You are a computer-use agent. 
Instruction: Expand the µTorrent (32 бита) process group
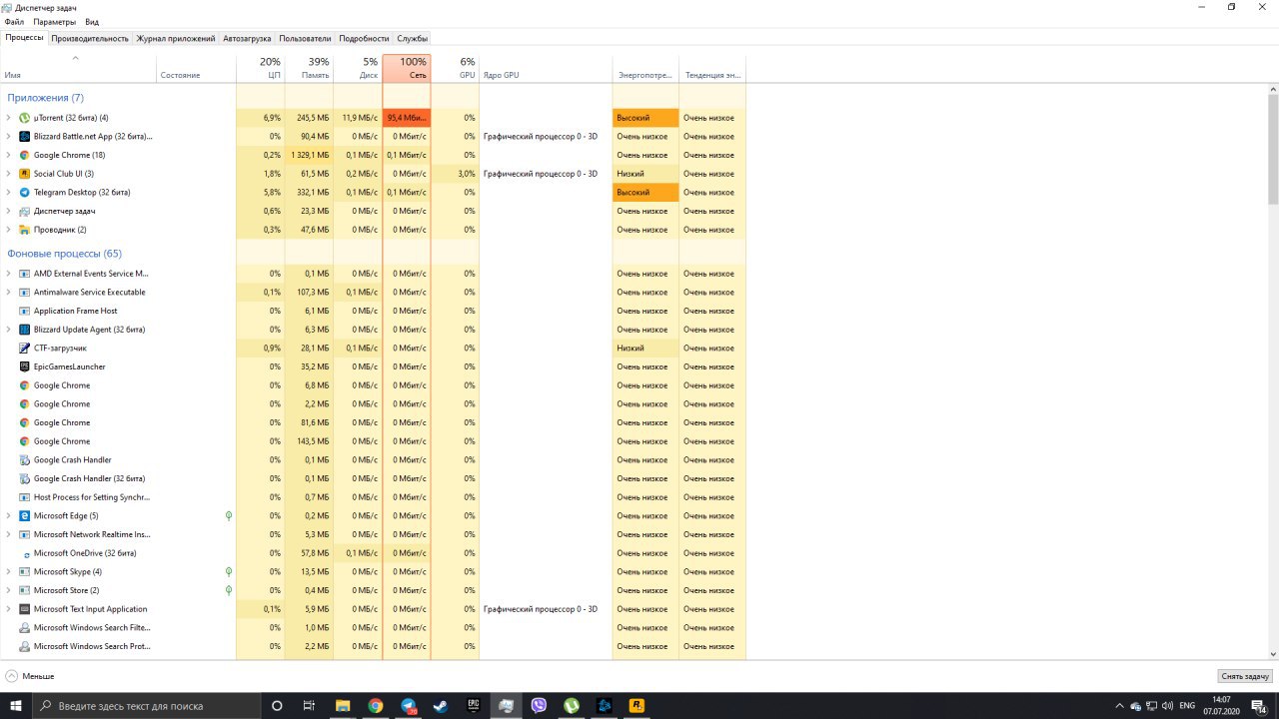click(9, 118)
